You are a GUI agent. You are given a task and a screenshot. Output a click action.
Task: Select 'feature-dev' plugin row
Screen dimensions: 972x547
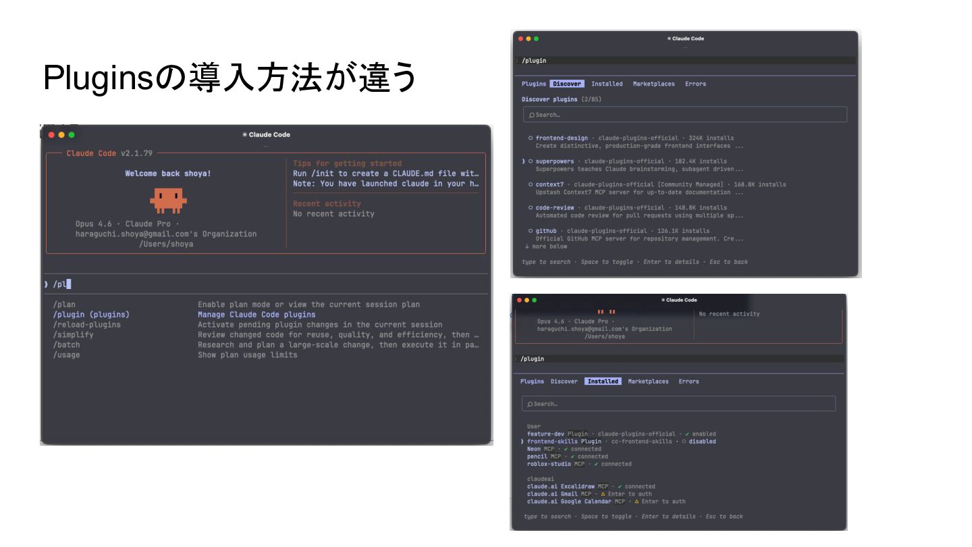[621, 434]
